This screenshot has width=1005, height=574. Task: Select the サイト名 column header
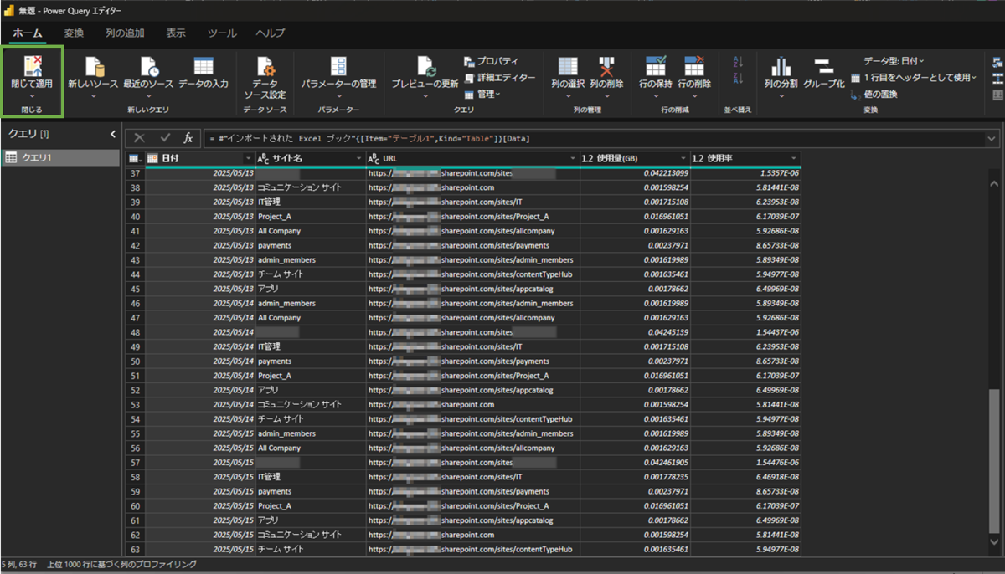tap(311, 158)
